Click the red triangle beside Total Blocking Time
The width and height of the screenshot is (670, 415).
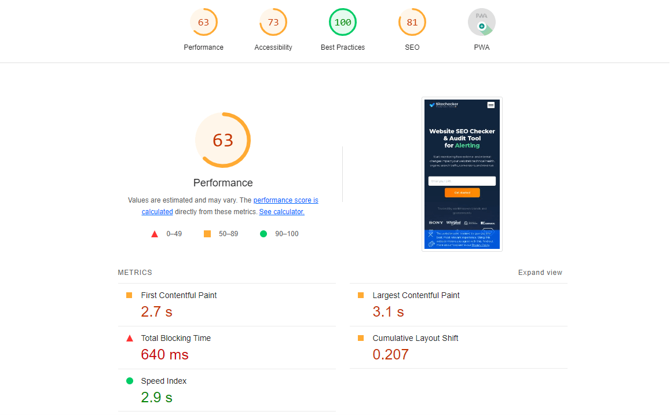[x=130, y=338]
